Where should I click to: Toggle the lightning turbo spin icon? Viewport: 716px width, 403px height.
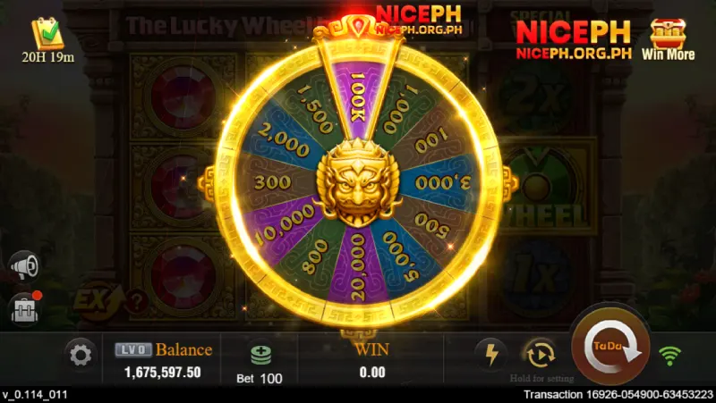(490, 354)
